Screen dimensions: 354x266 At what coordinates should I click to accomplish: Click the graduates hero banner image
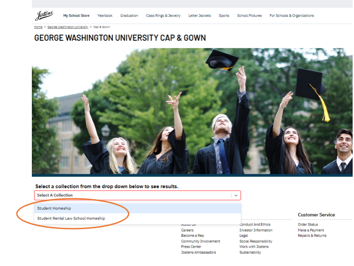click(192, 112)
